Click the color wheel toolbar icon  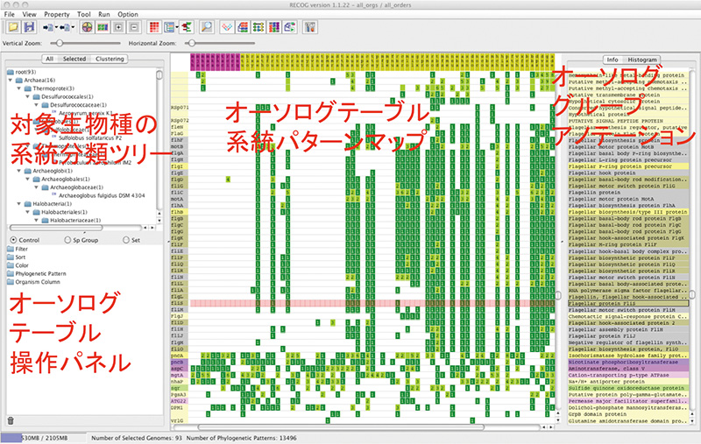[86, 27]
